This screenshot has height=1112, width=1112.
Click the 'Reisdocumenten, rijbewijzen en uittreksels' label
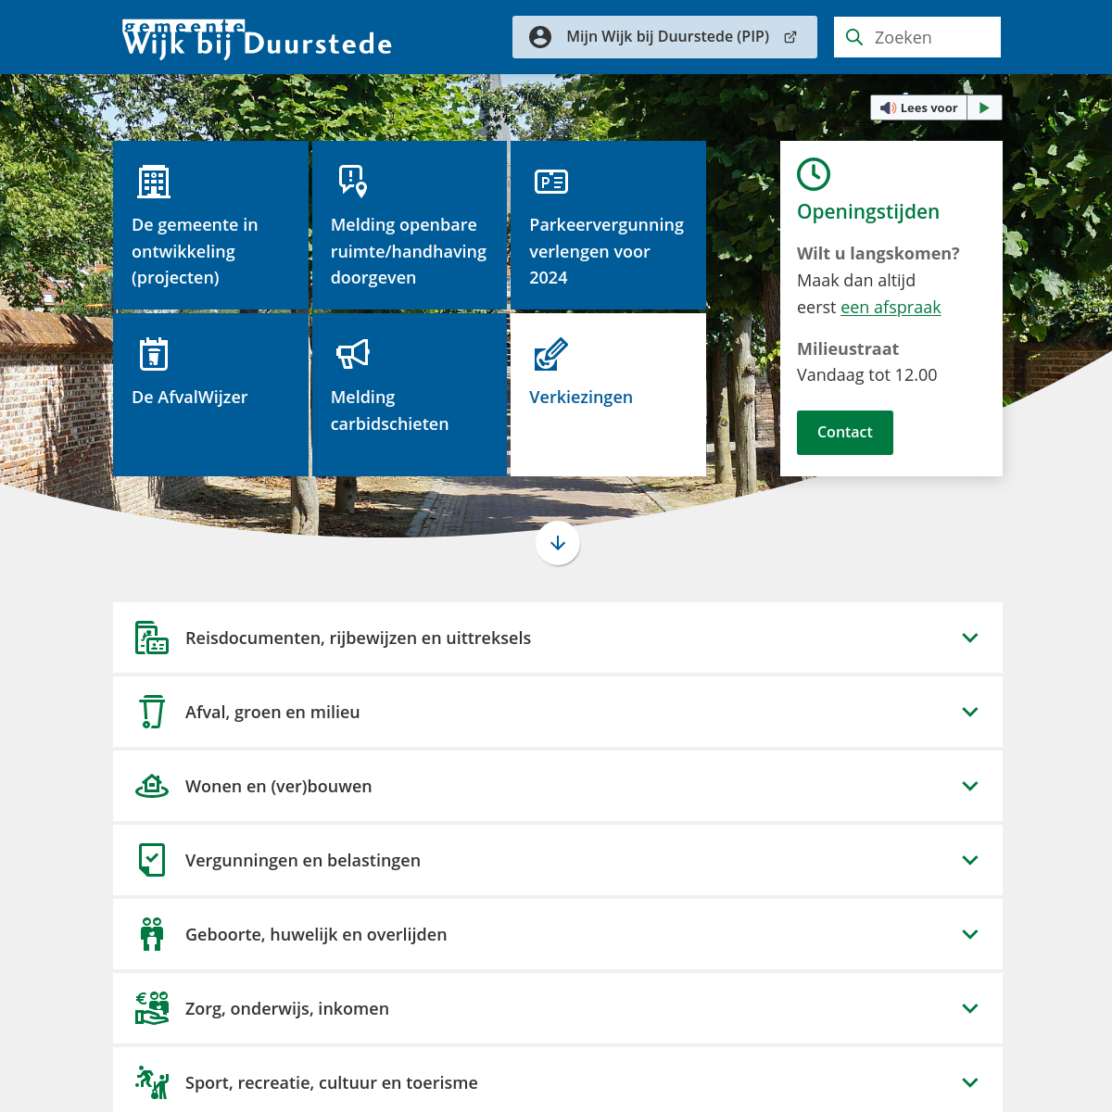pyautogui.click(x=359, y=638)
